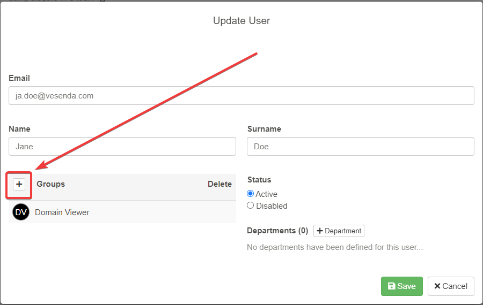This screenshot has height=305, width=483.
Task: Click the DV avatar icon
Action: [21, 212]
